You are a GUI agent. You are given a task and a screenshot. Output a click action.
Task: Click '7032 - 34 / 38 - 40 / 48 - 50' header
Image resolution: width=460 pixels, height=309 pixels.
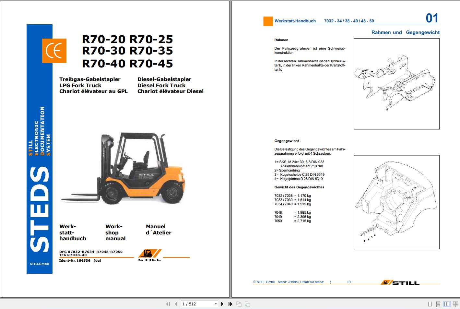pos(349,21)
